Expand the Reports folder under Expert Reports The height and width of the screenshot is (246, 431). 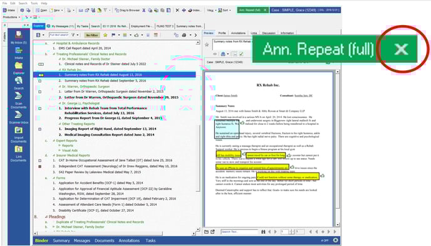click(x=60, y=146)
